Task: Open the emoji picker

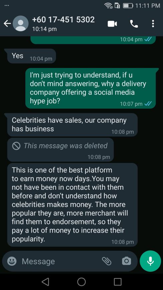Action: pos(12,261)
